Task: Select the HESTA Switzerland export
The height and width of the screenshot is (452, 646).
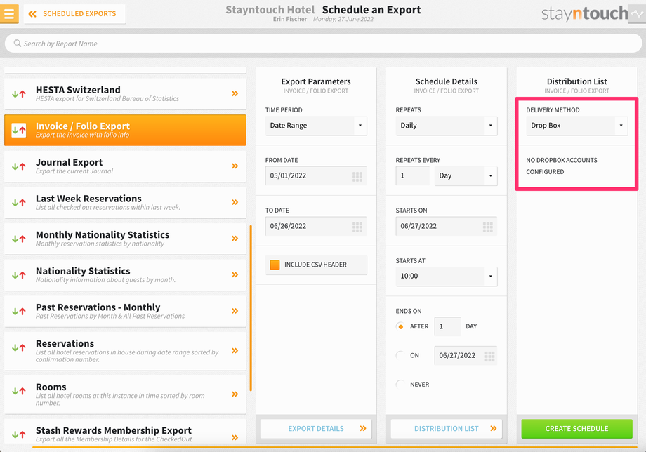Action: [125, 94]
